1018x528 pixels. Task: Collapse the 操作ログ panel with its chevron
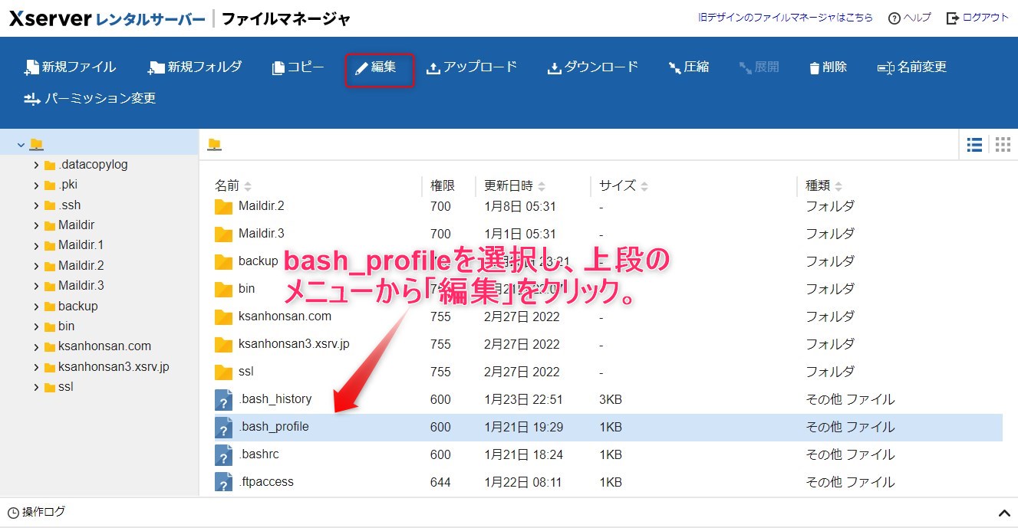(1003, 512)
